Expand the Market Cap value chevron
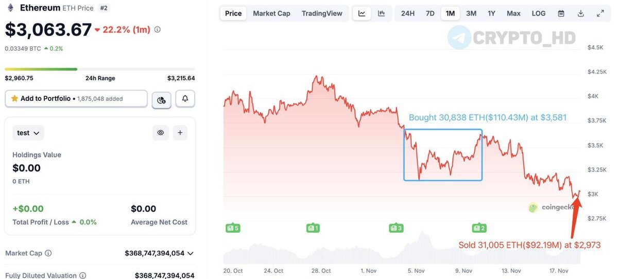The height and width of the screenshot is (279, 618). point(191,253)
